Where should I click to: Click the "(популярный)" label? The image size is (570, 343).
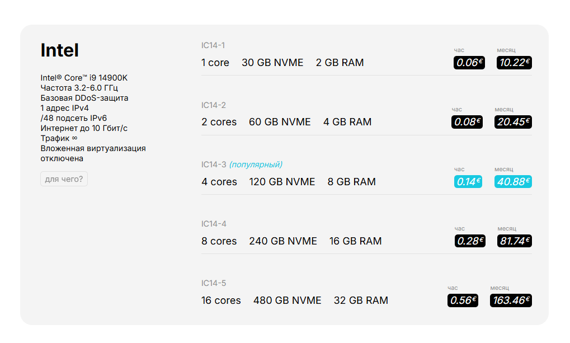pyautogui.click(x=256, y=165)
